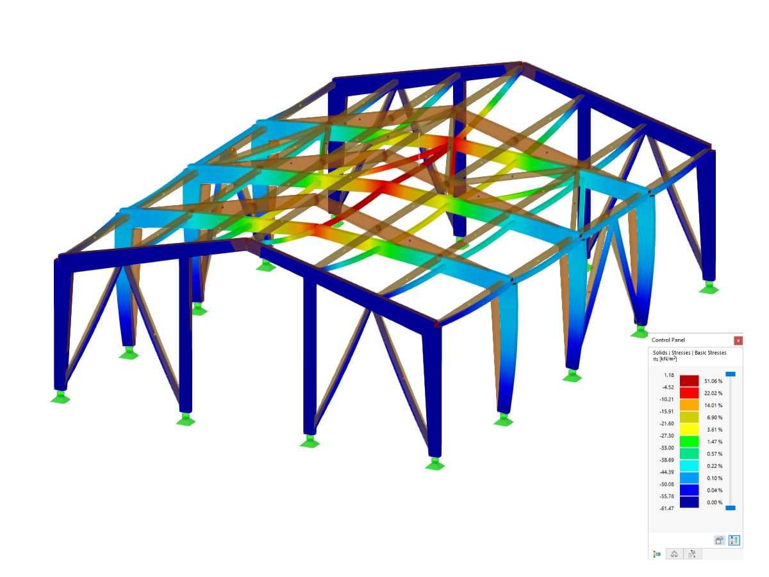This screenshot has width=769, height=577.
Task: Select the colored Results tab icon
Action: pyautogui.click(x=656, y=554)
